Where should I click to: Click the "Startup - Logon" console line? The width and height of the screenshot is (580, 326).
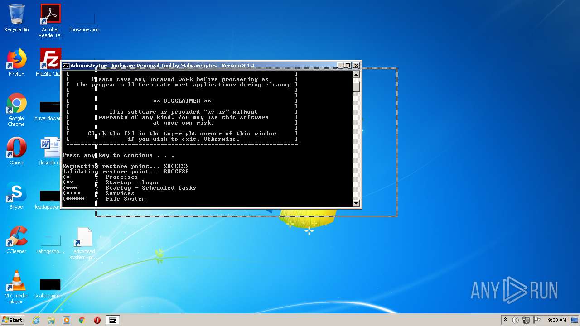click(x=133, y=182)
